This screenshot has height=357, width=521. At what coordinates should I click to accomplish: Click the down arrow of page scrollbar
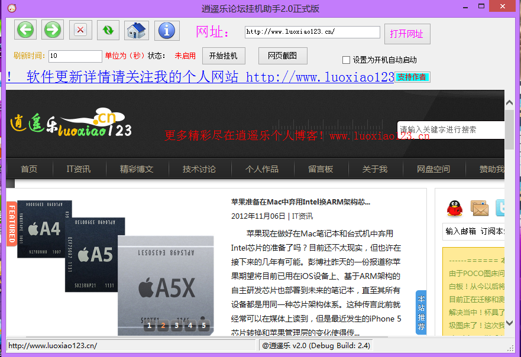(x=509, y=323)
